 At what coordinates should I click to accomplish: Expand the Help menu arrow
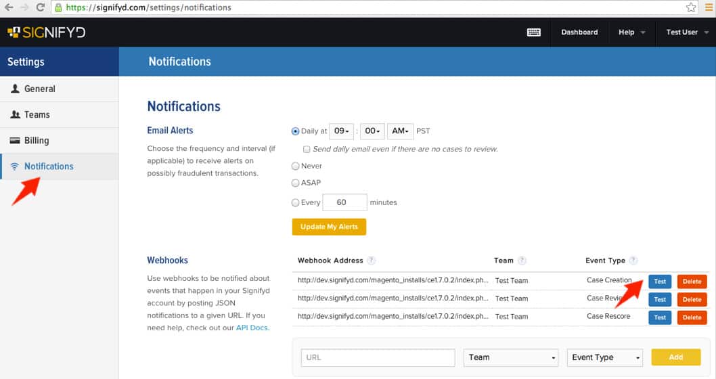(643, 32)
